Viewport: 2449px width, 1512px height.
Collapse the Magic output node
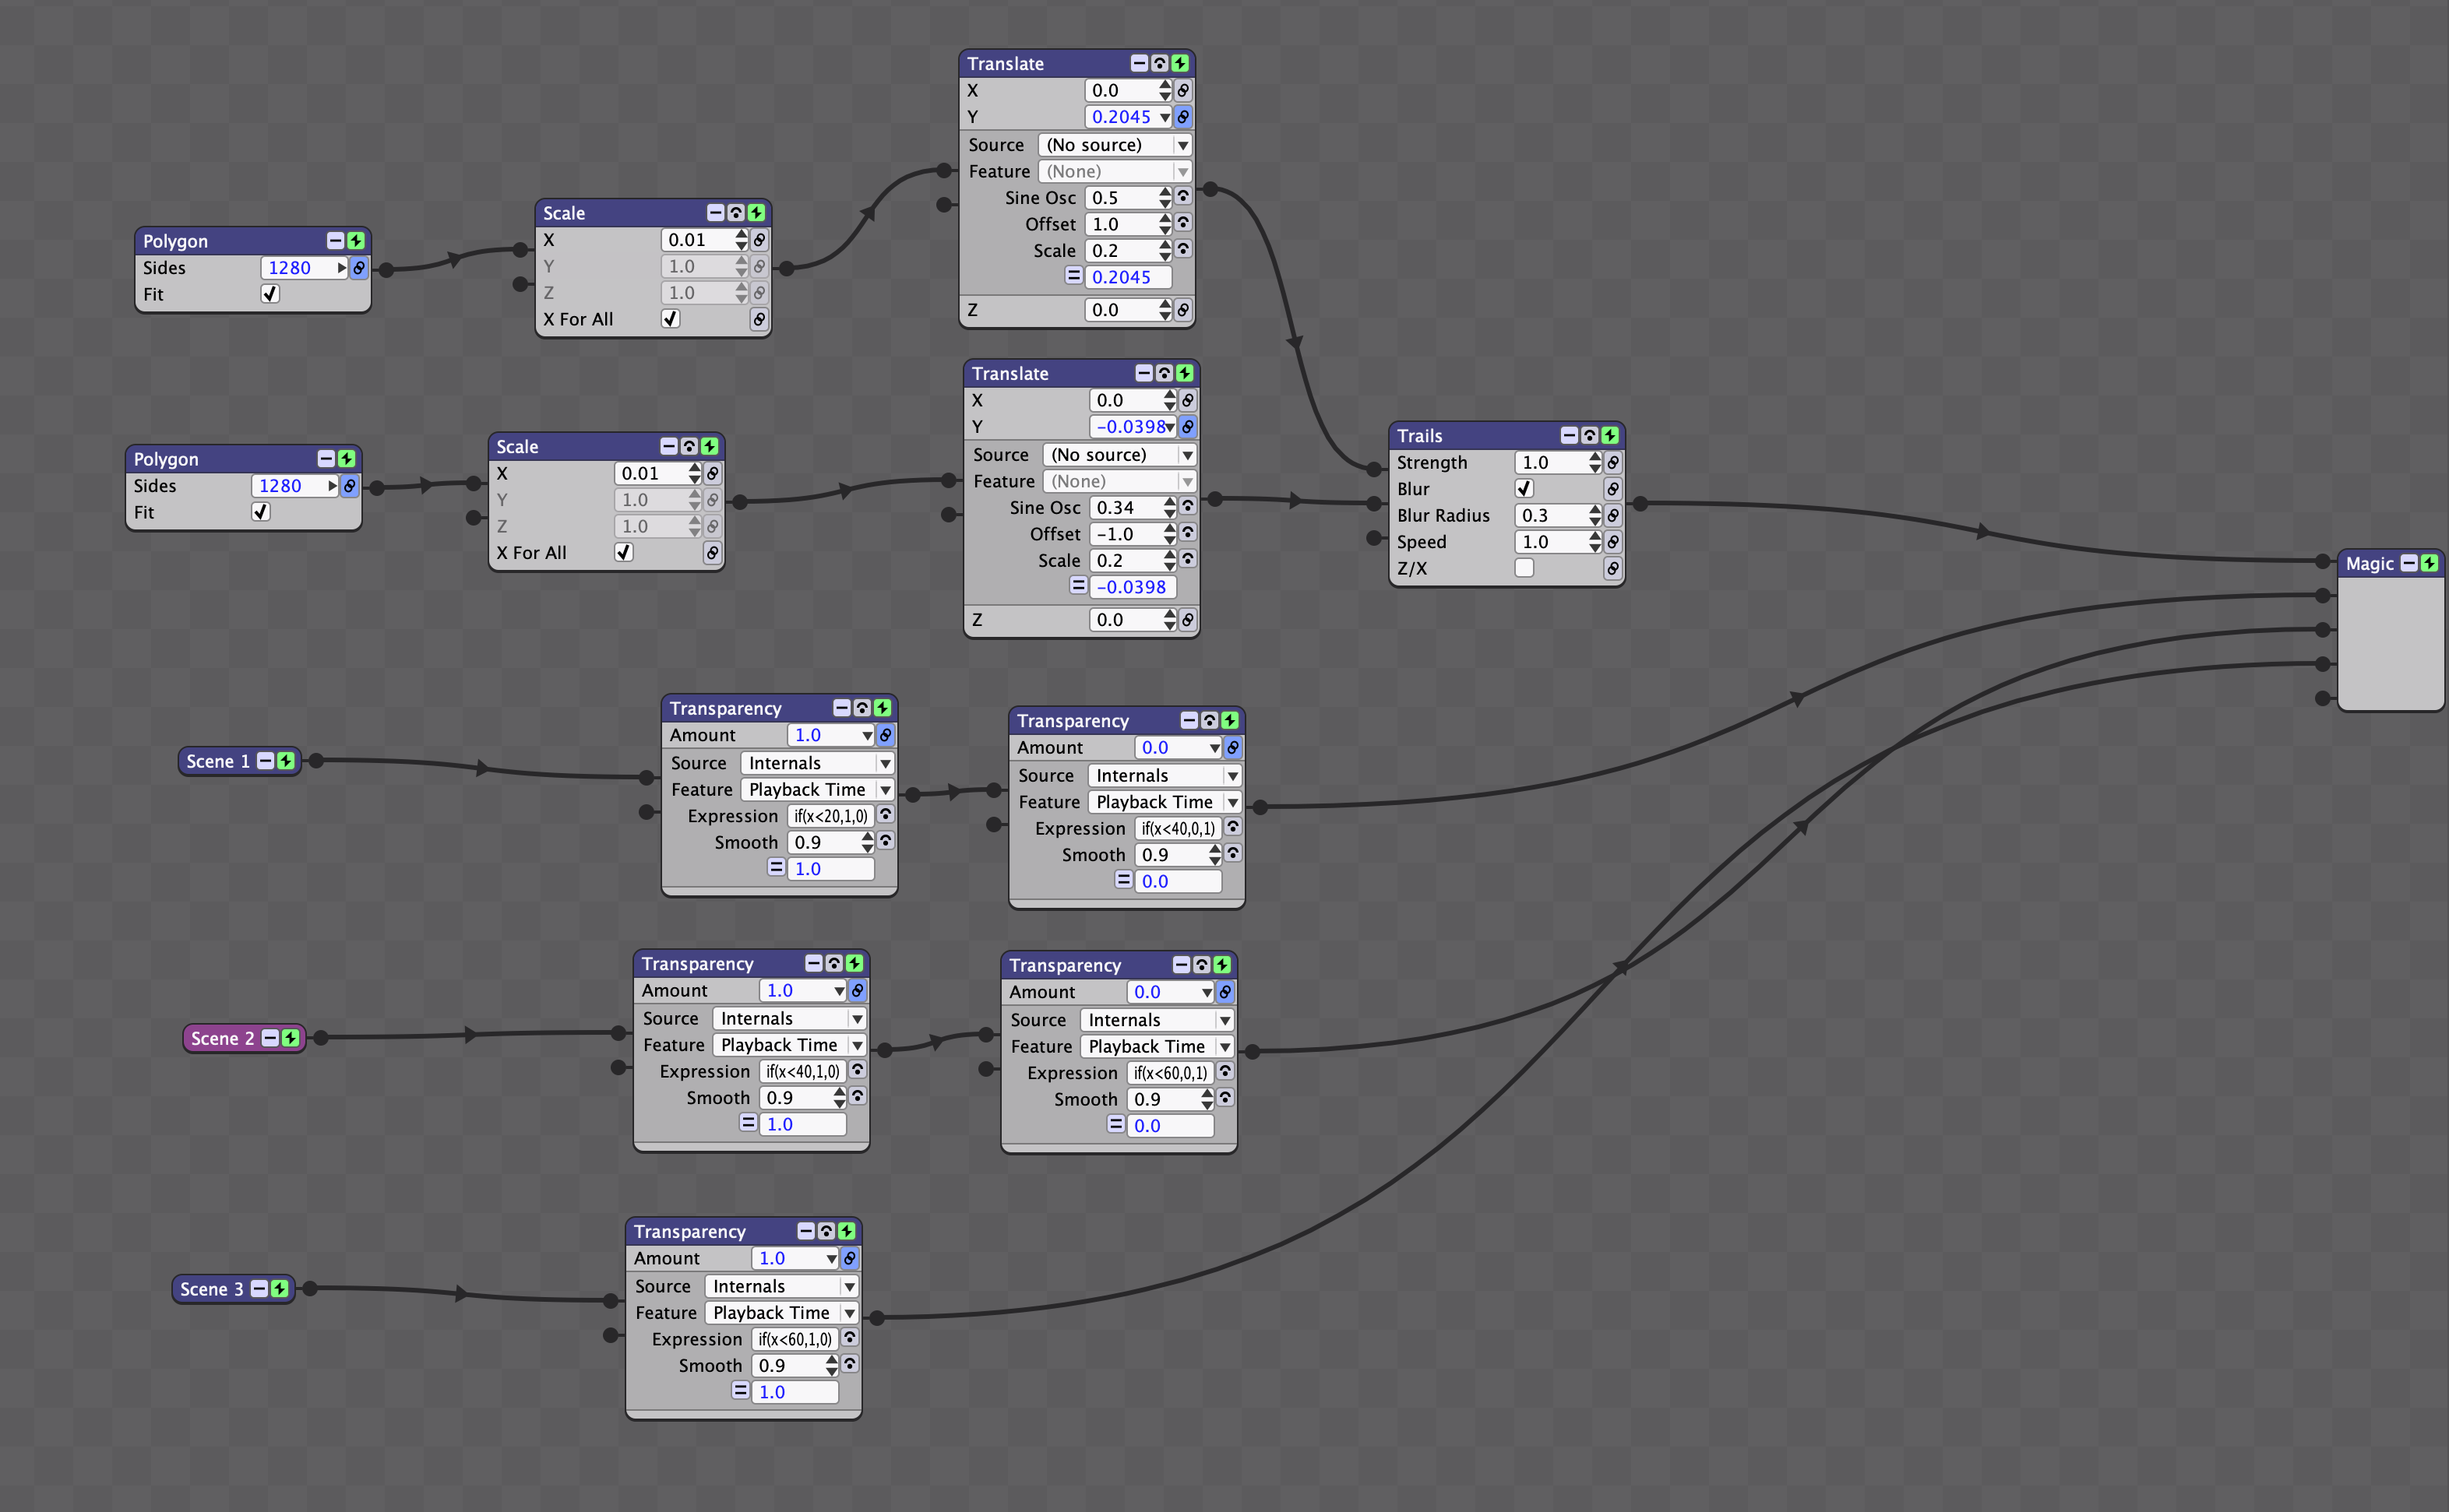(2410, 563)
